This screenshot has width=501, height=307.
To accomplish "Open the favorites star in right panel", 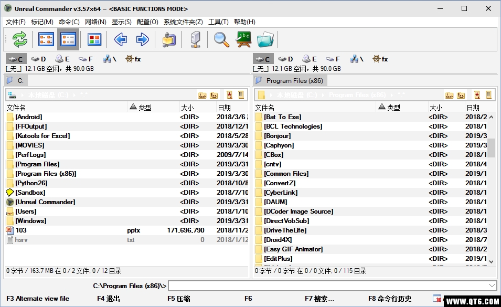I will click(477, 95).
